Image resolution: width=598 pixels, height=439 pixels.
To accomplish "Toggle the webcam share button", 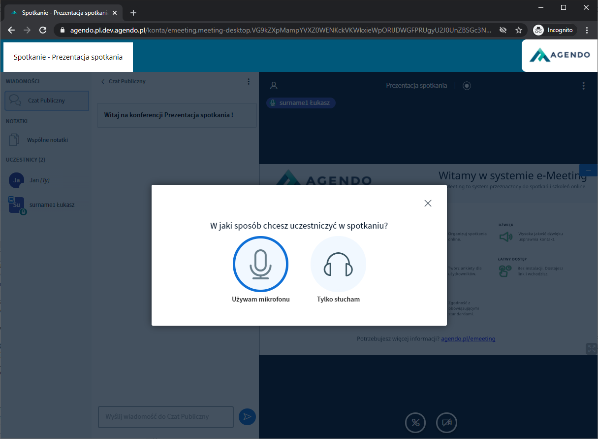I will 446,422.
